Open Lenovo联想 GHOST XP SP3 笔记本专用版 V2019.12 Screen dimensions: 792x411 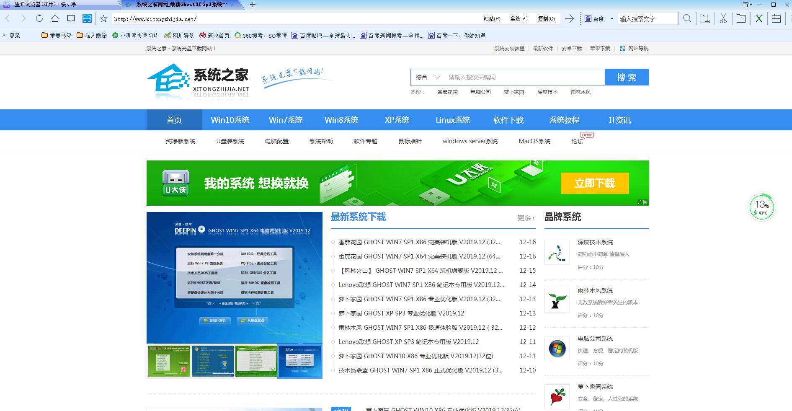(409, 342)
